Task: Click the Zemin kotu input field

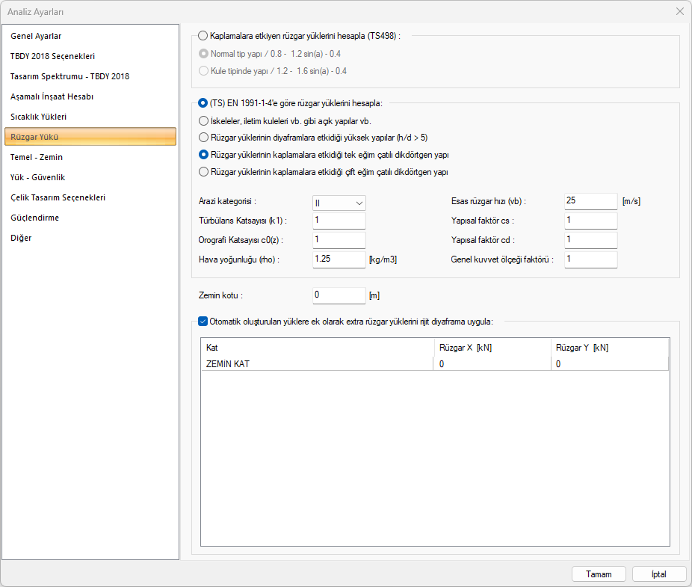Action: (339, 295)
